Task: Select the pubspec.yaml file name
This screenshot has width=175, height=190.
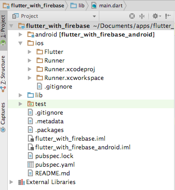Action: pyautogui.click(x=55, y=165)
